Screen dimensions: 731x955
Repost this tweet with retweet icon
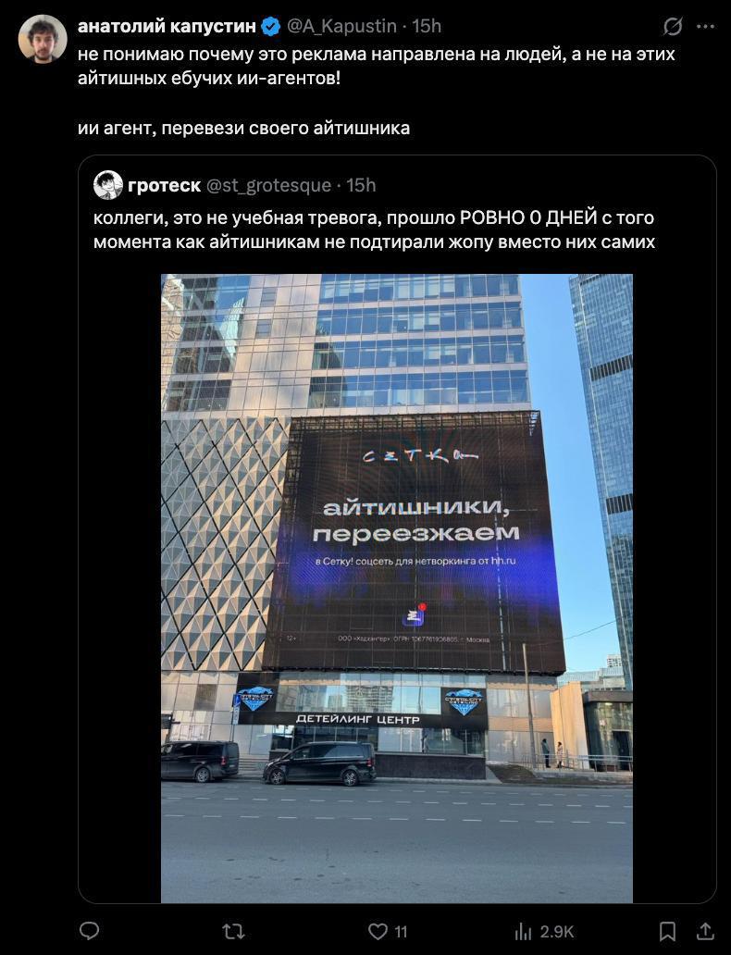233,931
